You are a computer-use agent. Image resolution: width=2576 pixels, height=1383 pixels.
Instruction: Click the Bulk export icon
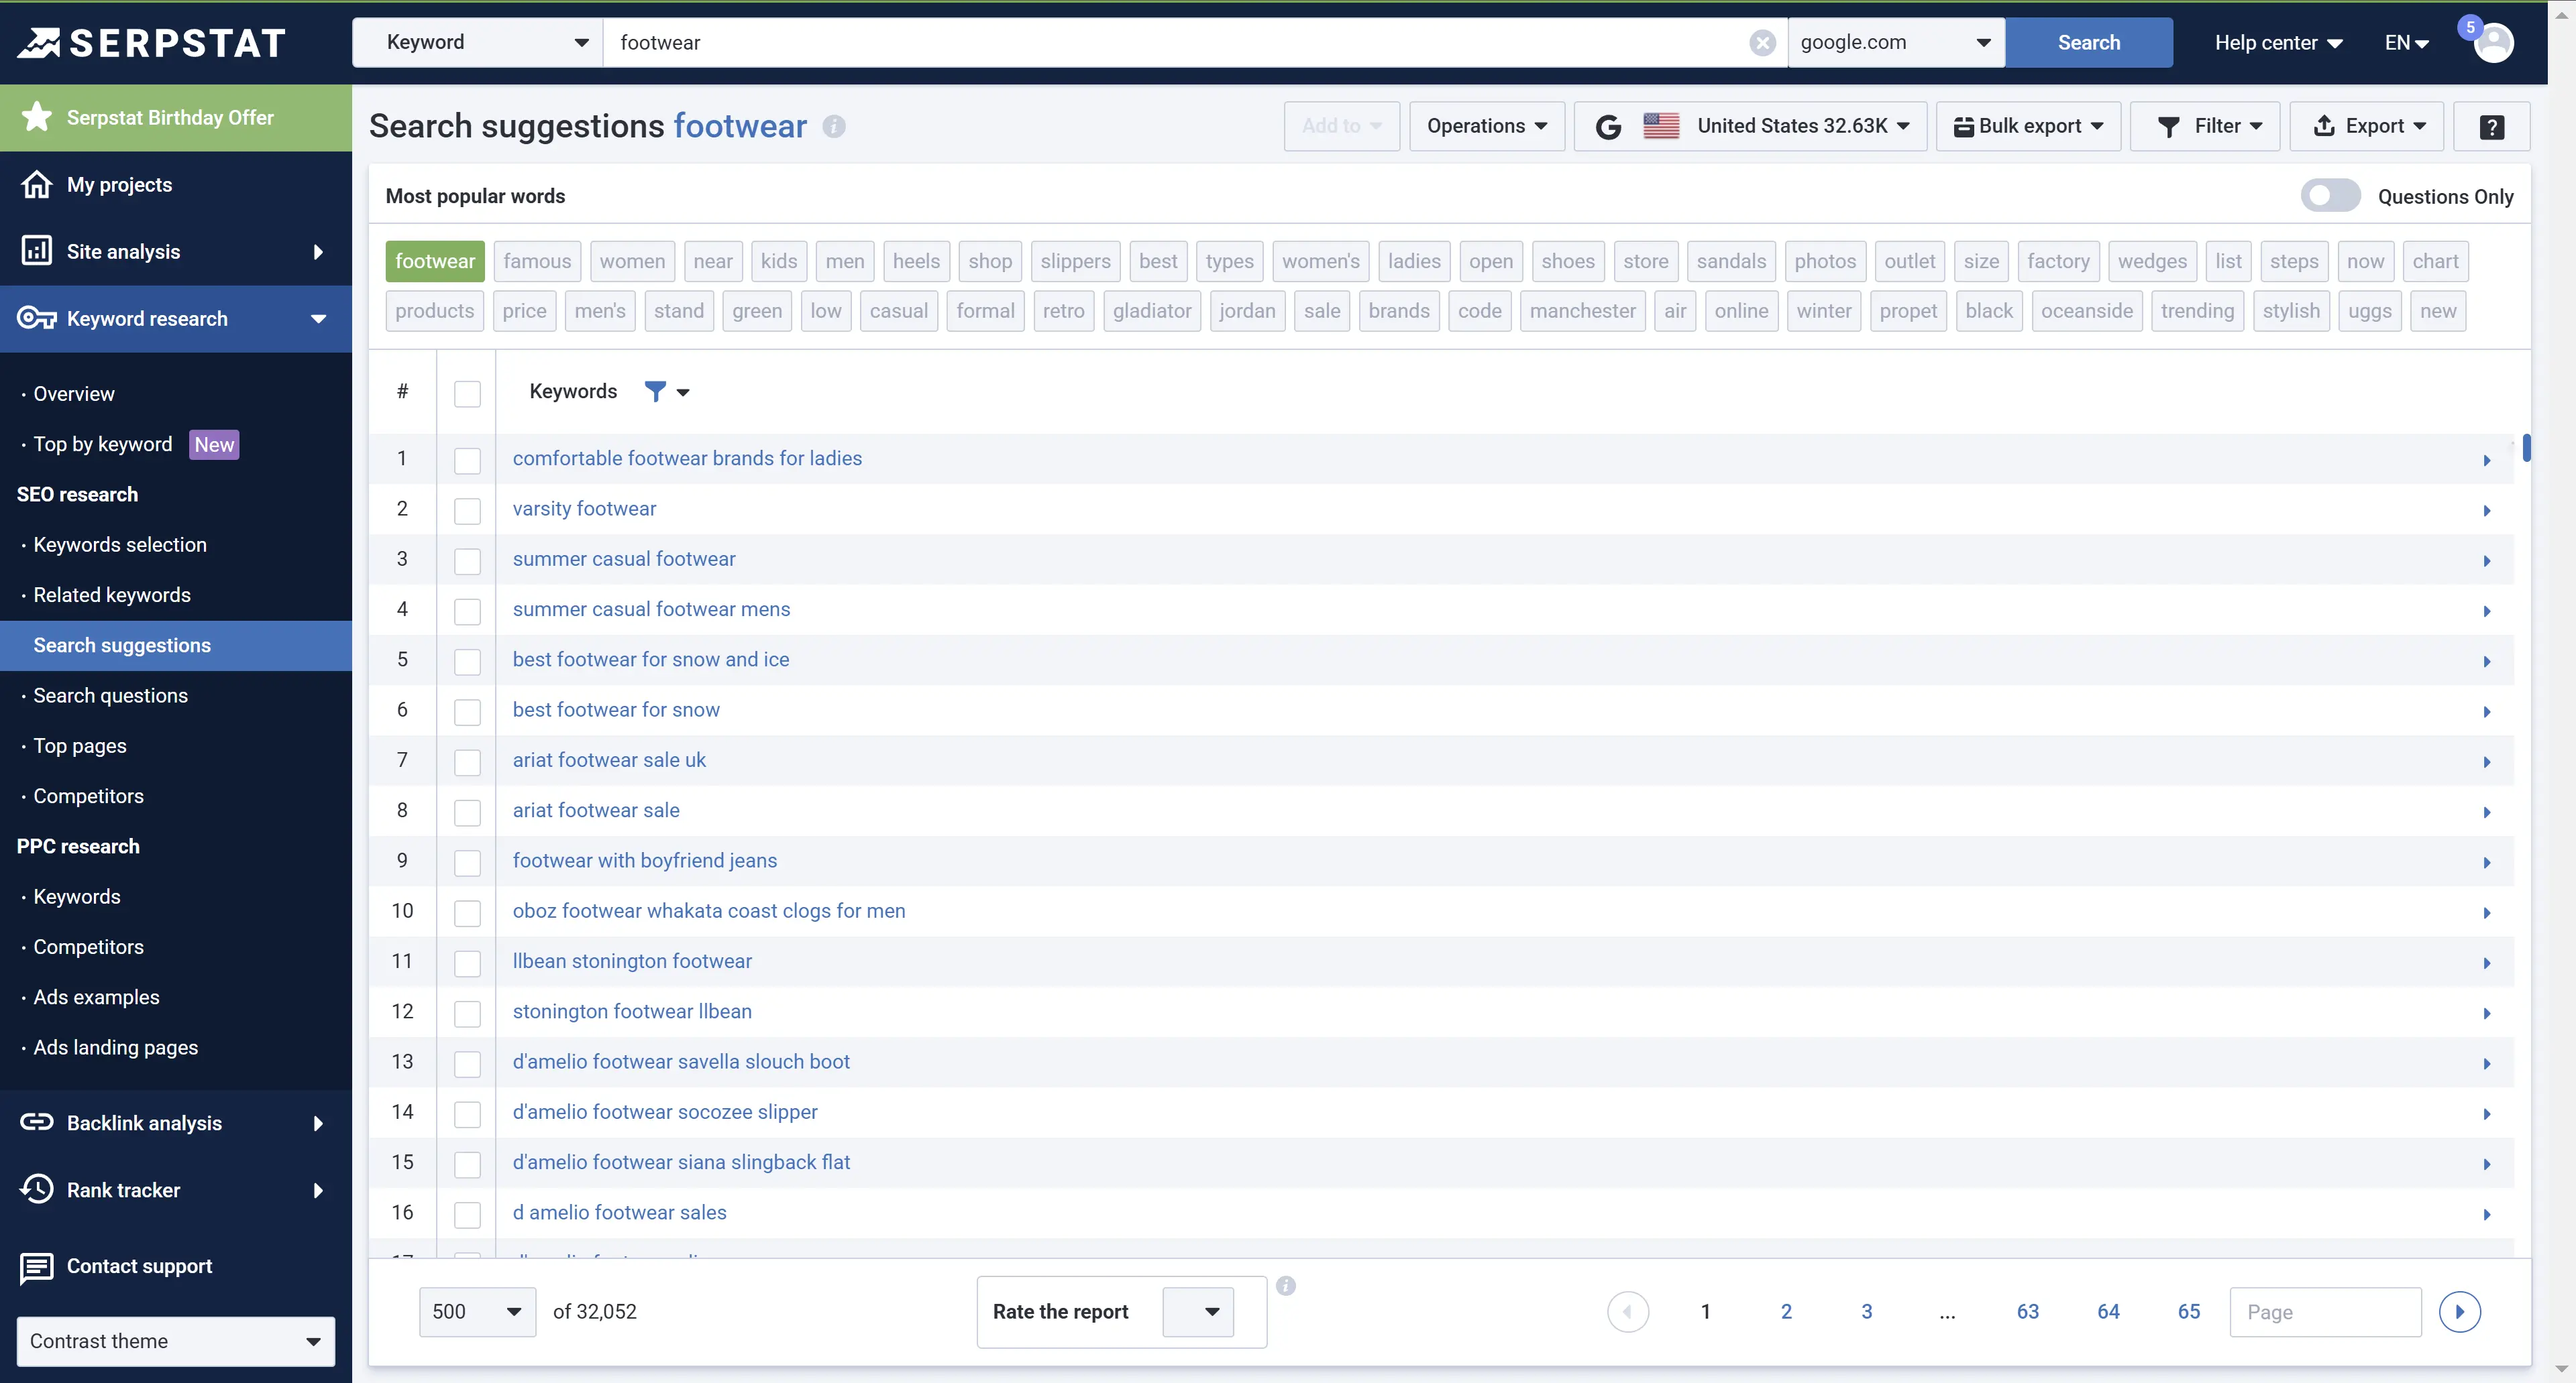1963,126
